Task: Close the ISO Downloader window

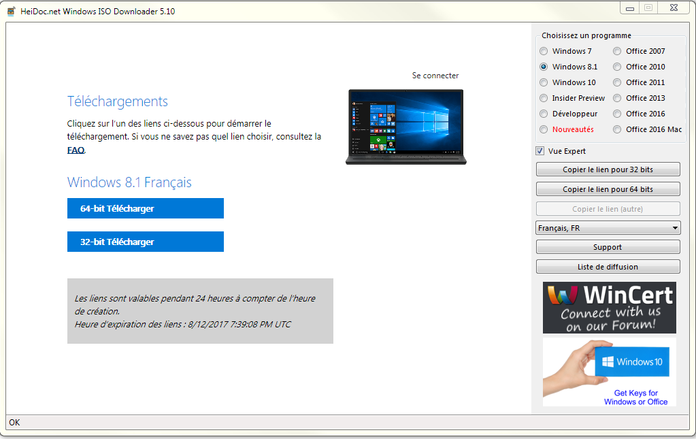Action: point(674,7)
